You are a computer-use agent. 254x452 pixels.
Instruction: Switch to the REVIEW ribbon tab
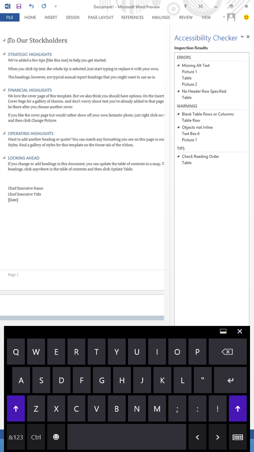tap(186, 17)
